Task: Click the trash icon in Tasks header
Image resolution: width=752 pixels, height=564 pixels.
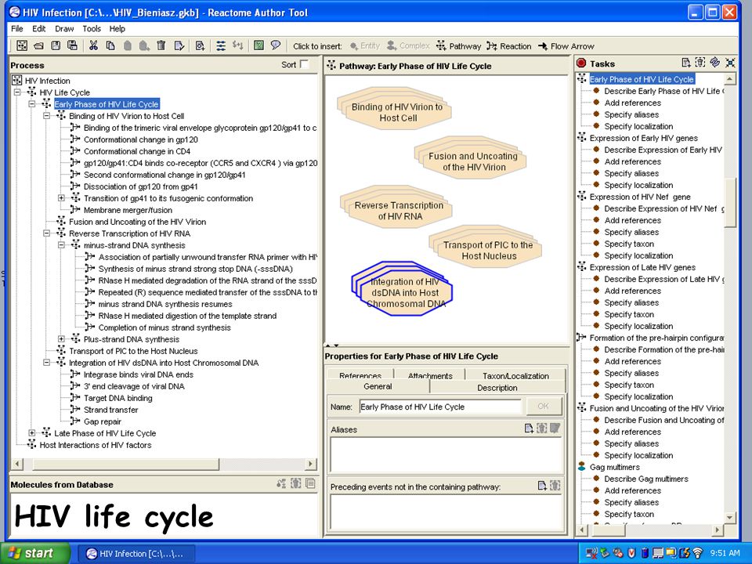Action: click(700, 63)
